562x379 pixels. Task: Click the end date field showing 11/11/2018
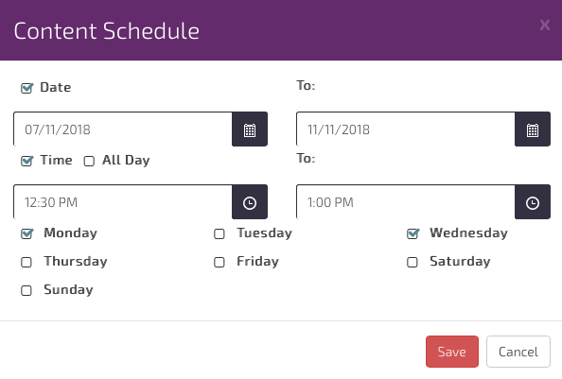[406, 129]
